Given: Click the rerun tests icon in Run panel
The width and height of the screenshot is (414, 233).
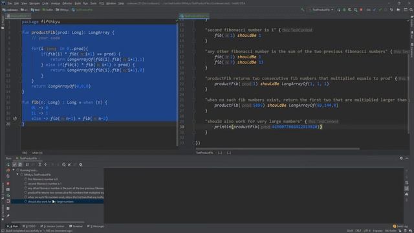Looking at the screenshot, I should (x=8, y=164).
